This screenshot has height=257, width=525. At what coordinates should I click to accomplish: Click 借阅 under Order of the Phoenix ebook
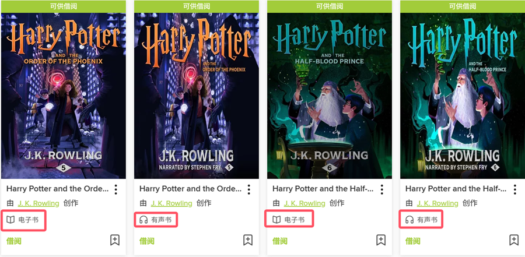(x=14, y=241)
